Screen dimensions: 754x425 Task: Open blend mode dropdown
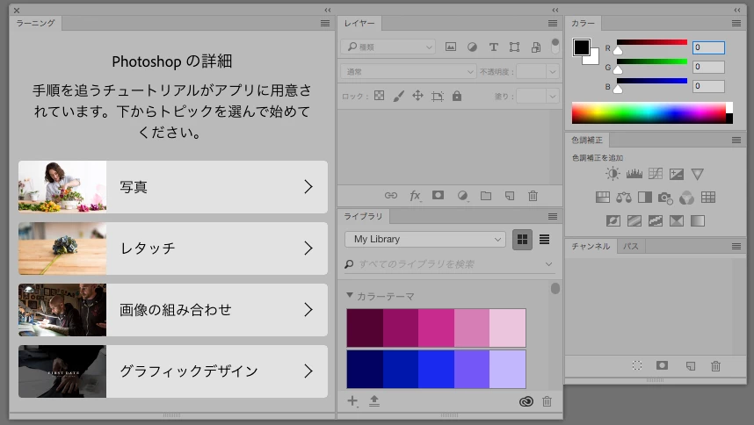(x=409, y=71)
